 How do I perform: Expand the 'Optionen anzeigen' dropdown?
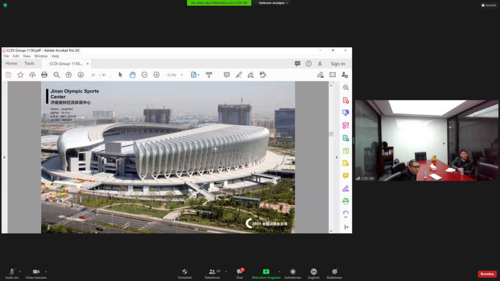click(x=273, y=3)
